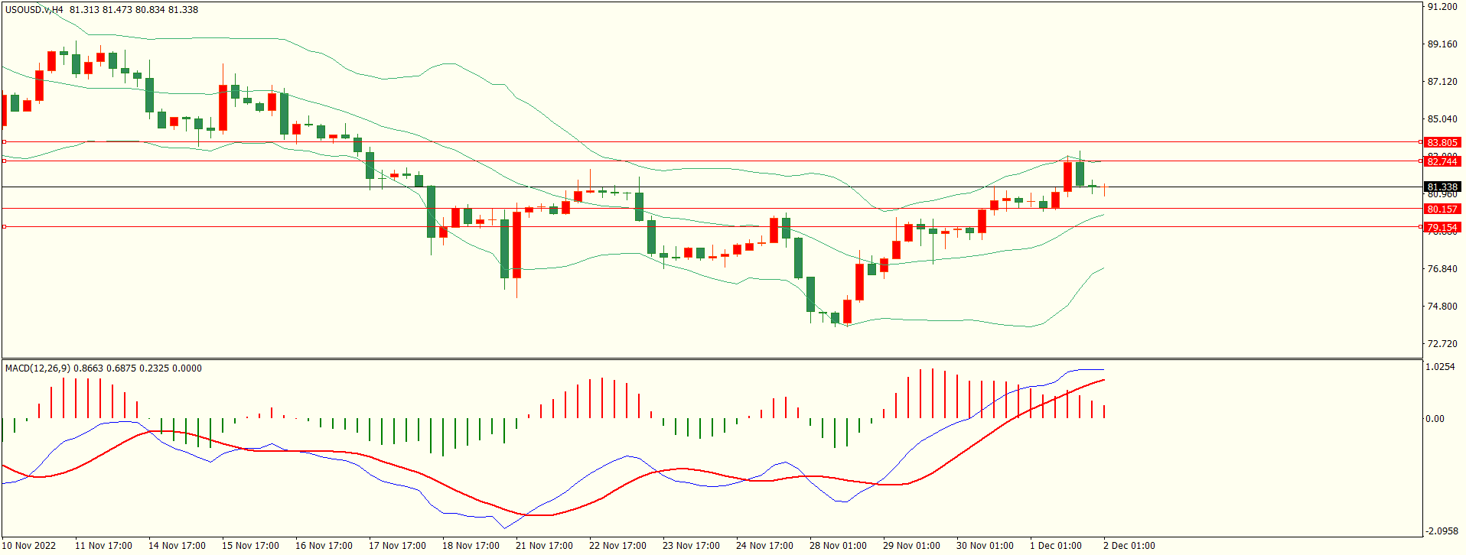Select the 0.00 level on MACD scale
The width and height of the screenshot is (1466, 555).
[1435, 419]
